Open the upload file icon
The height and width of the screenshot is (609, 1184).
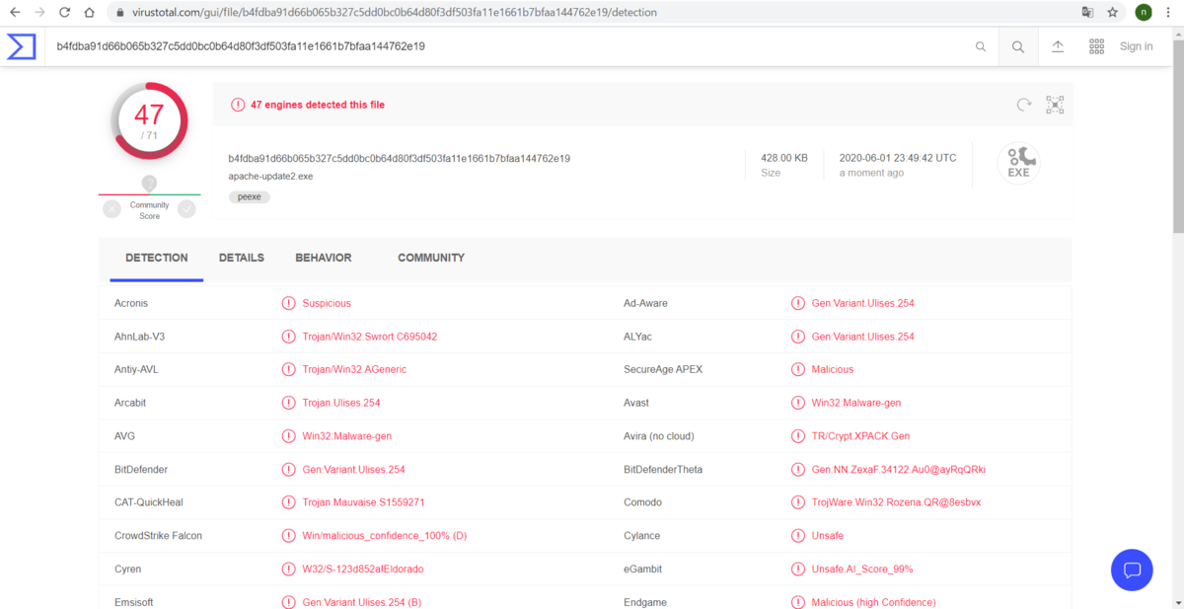pos(1058,46)
